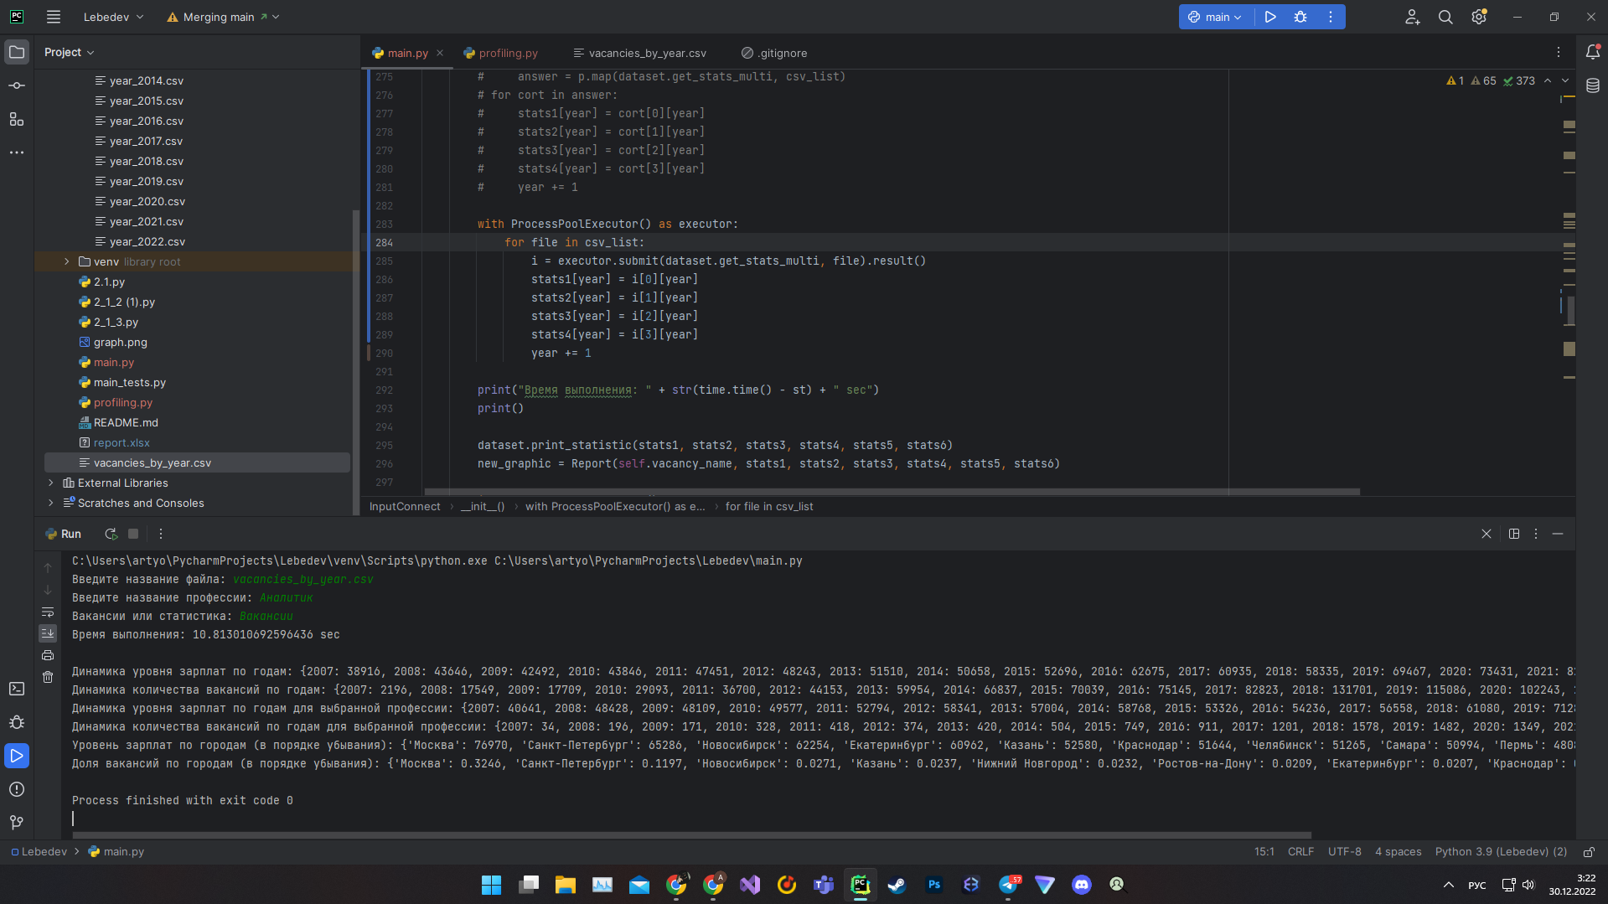The width and height of the screenshot is (1608, 904).
Task: Open Photoshop from the taskbar
Action: (933, 884)
